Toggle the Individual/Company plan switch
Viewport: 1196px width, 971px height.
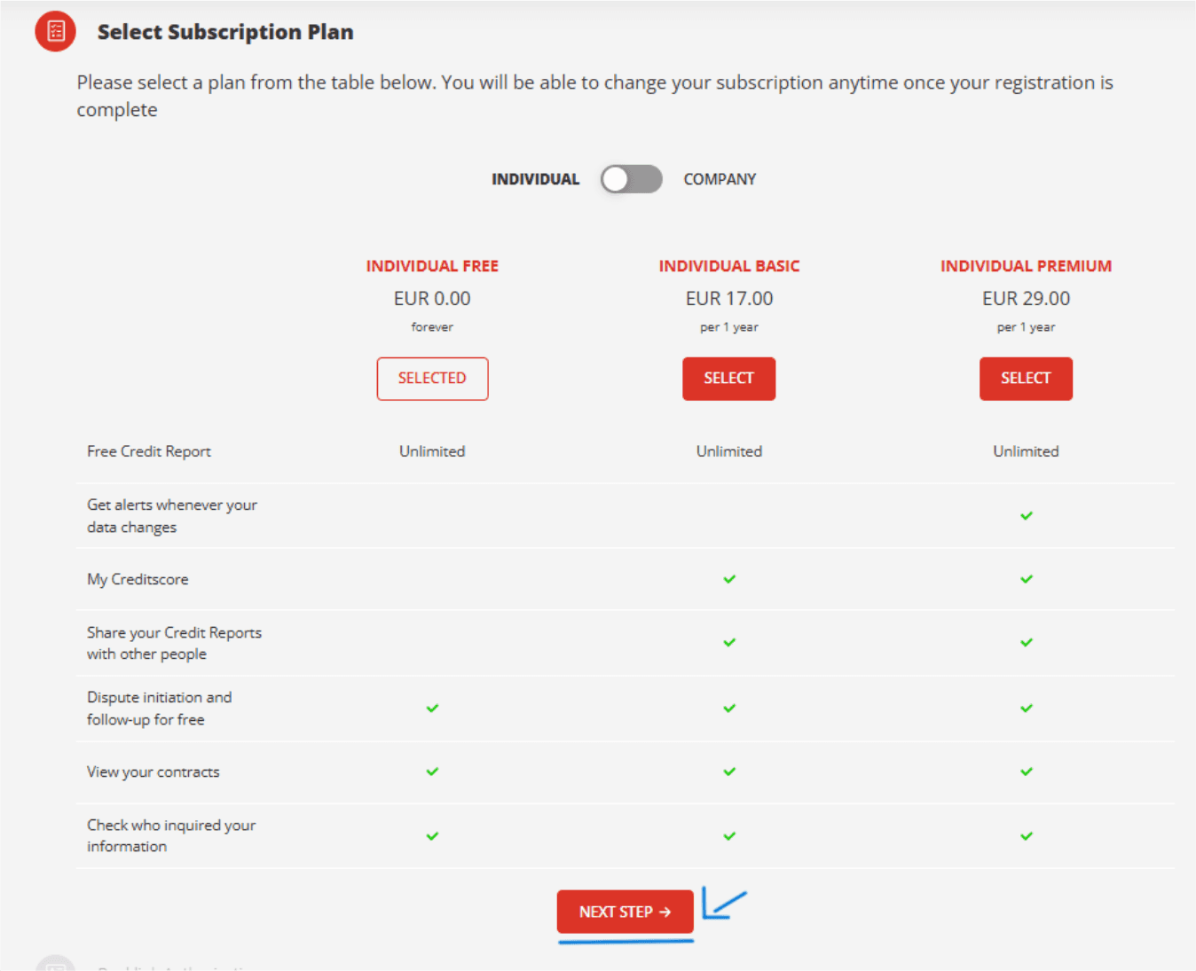pos(631,179)
